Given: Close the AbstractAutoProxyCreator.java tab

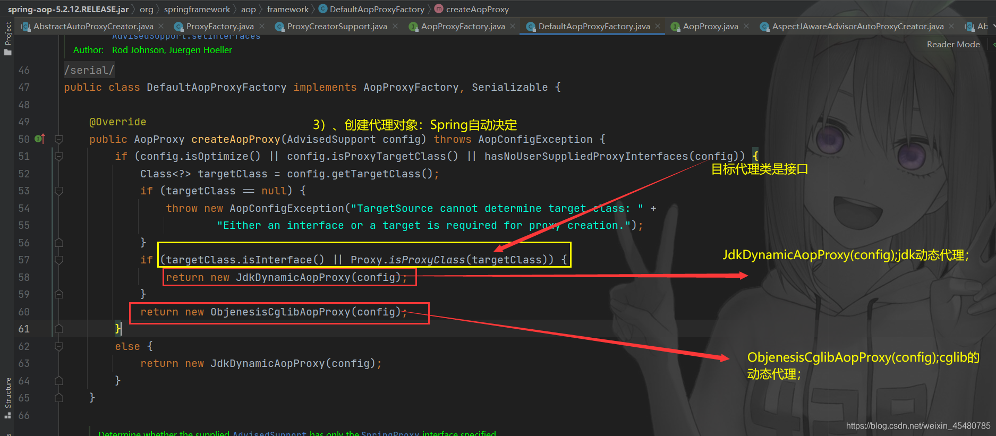Looking at the screenshot, I should [161, 26].
